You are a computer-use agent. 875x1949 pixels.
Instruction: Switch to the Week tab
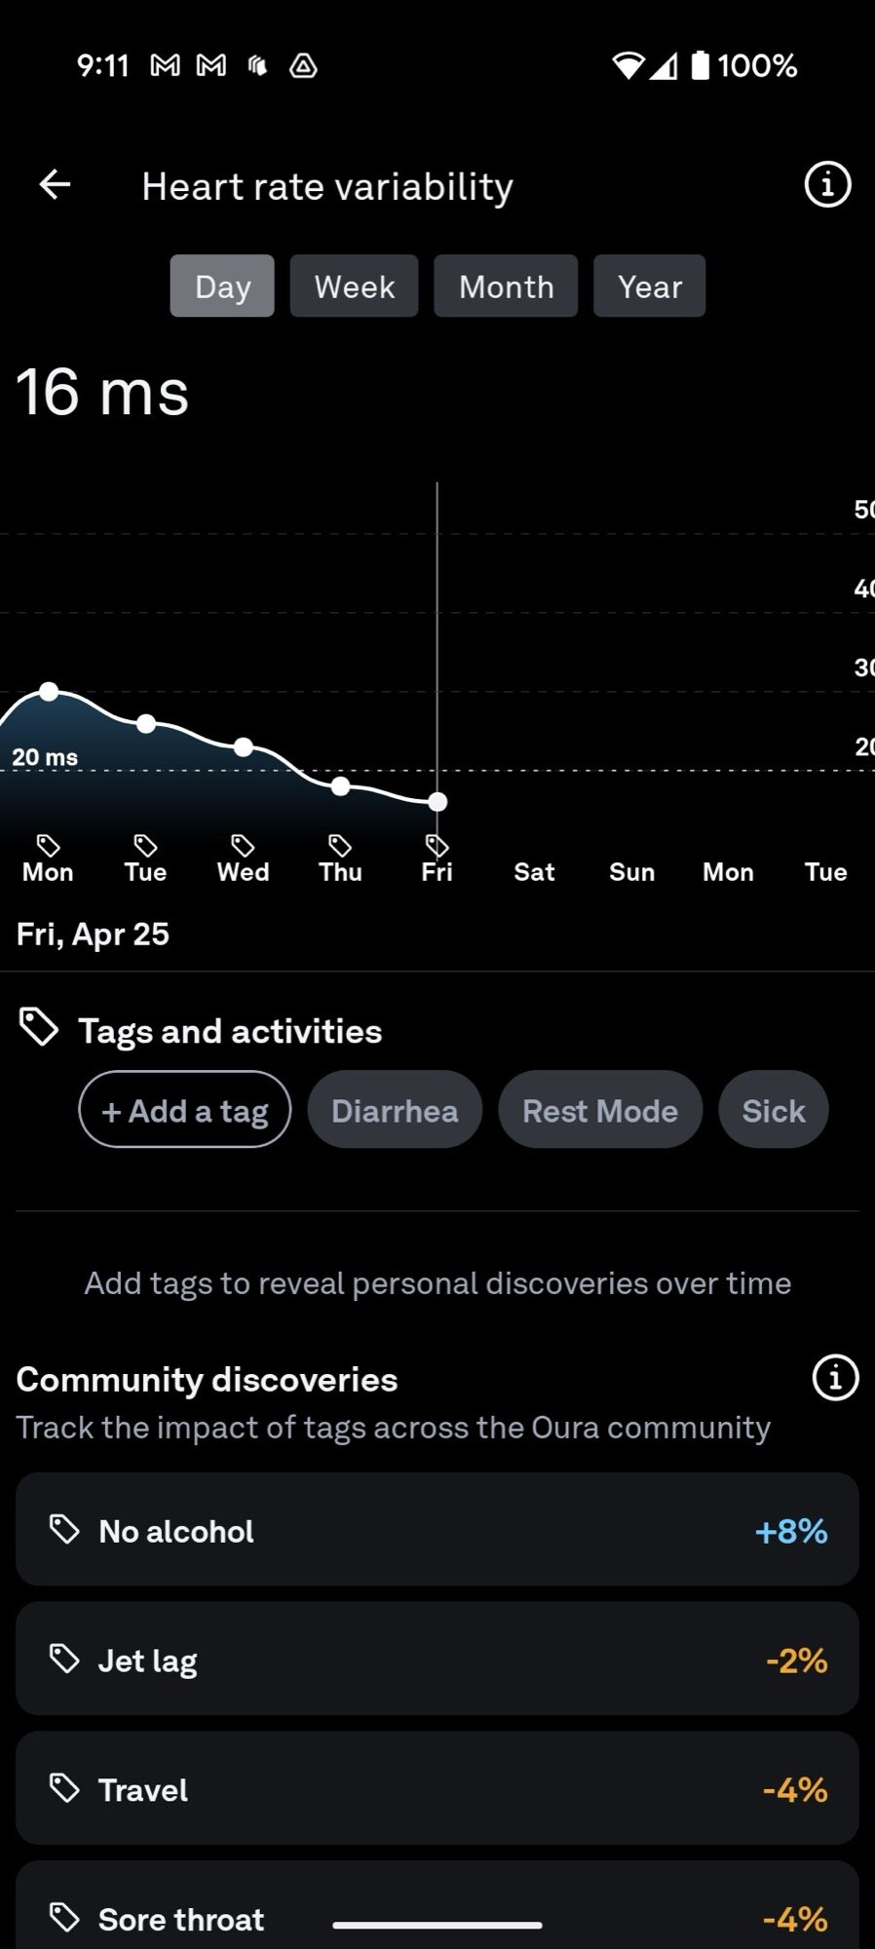click(x=354, y=287)
